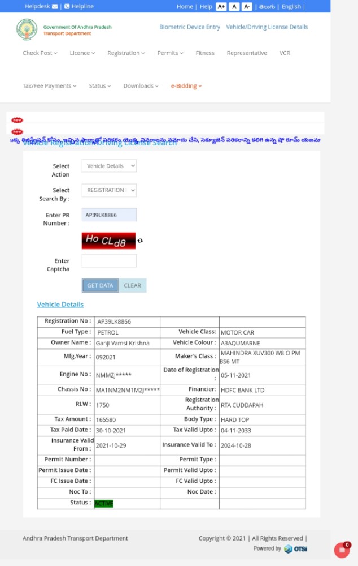Click the second red new badge
The width and height of the screenshot is (358, 566).
click(17, 132)
